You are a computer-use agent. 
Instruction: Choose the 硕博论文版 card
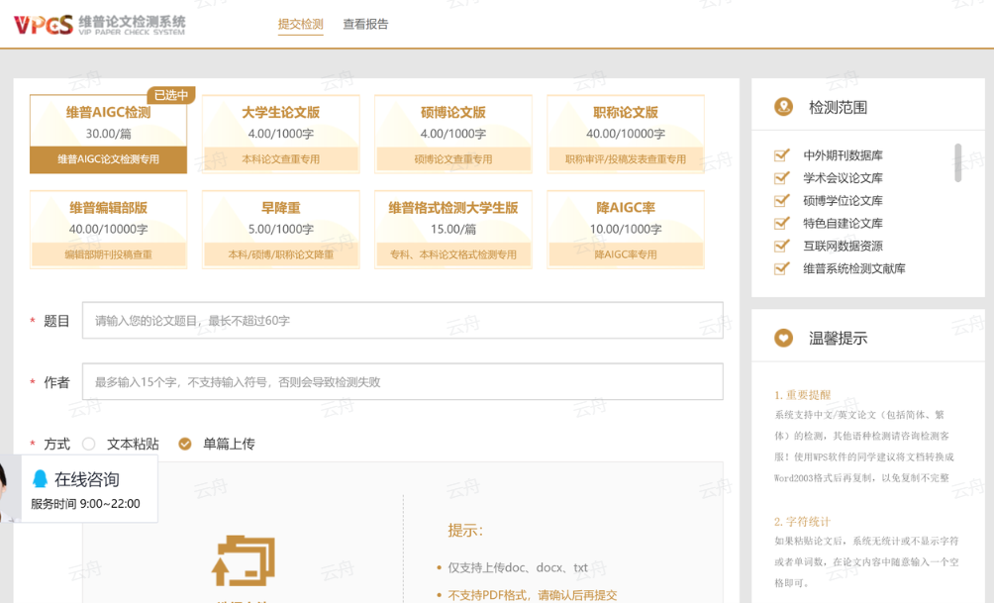coord(453,134)
